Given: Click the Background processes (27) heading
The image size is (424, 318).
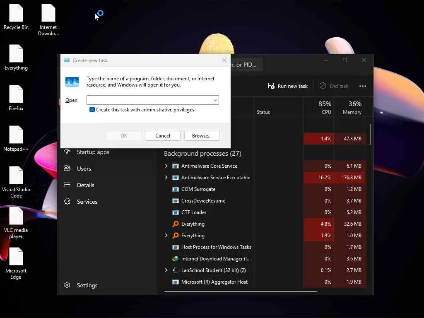Looking at the screenshot, I should (x=202, y=154).
